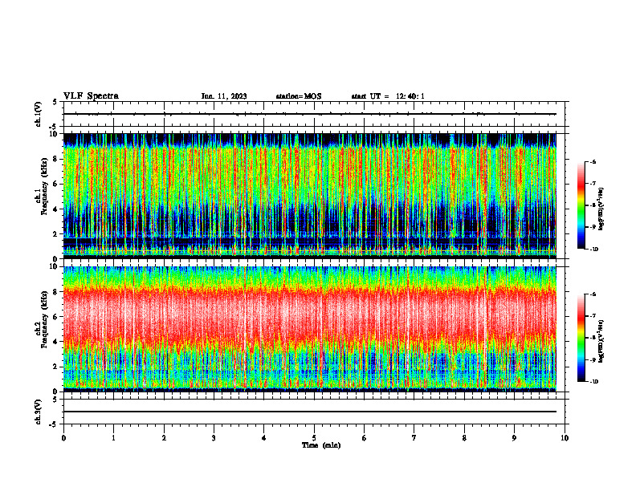The image size is (636, 491).
Task: Click the ch.1(V) axis label
Action: (39, 114)
